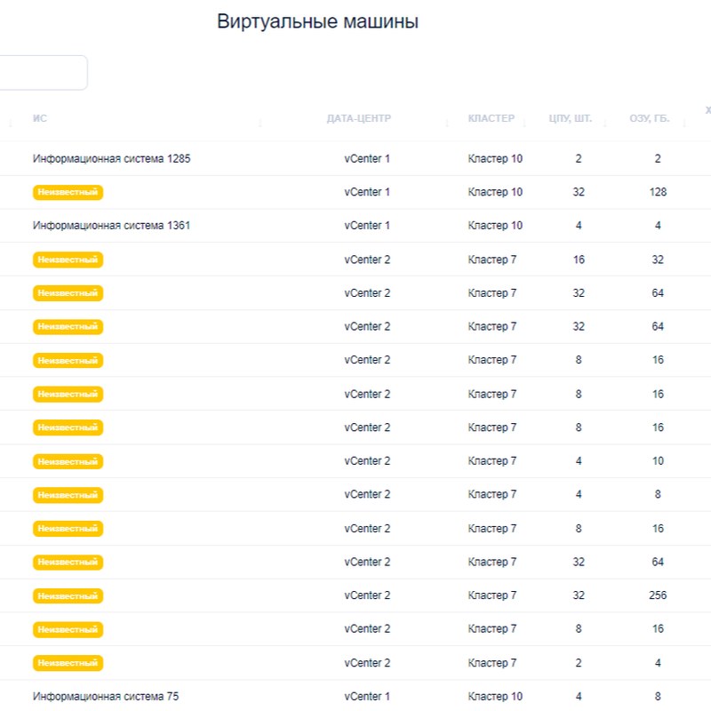
Task: Click 'vCenter 1' in Информационная система 75 row
Action: pyautogui.click(x=367, y=696)
